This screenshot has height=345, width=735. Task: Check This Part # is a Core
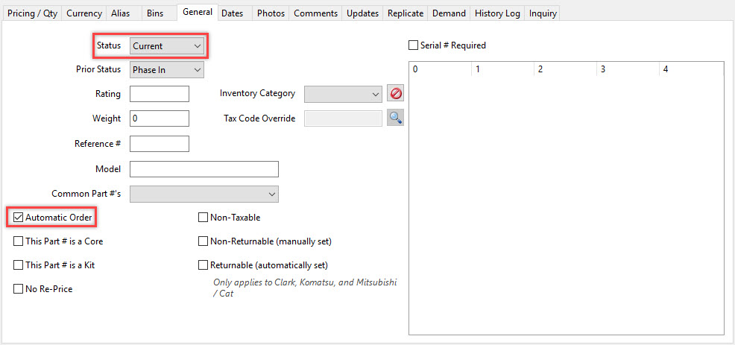(18, 241)
